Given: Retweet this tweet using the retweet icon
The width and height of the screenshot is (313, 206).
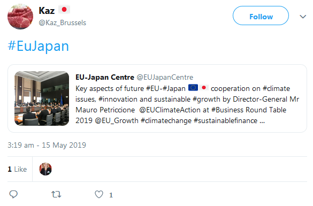Looking at the screenshot, I should 56,194.
